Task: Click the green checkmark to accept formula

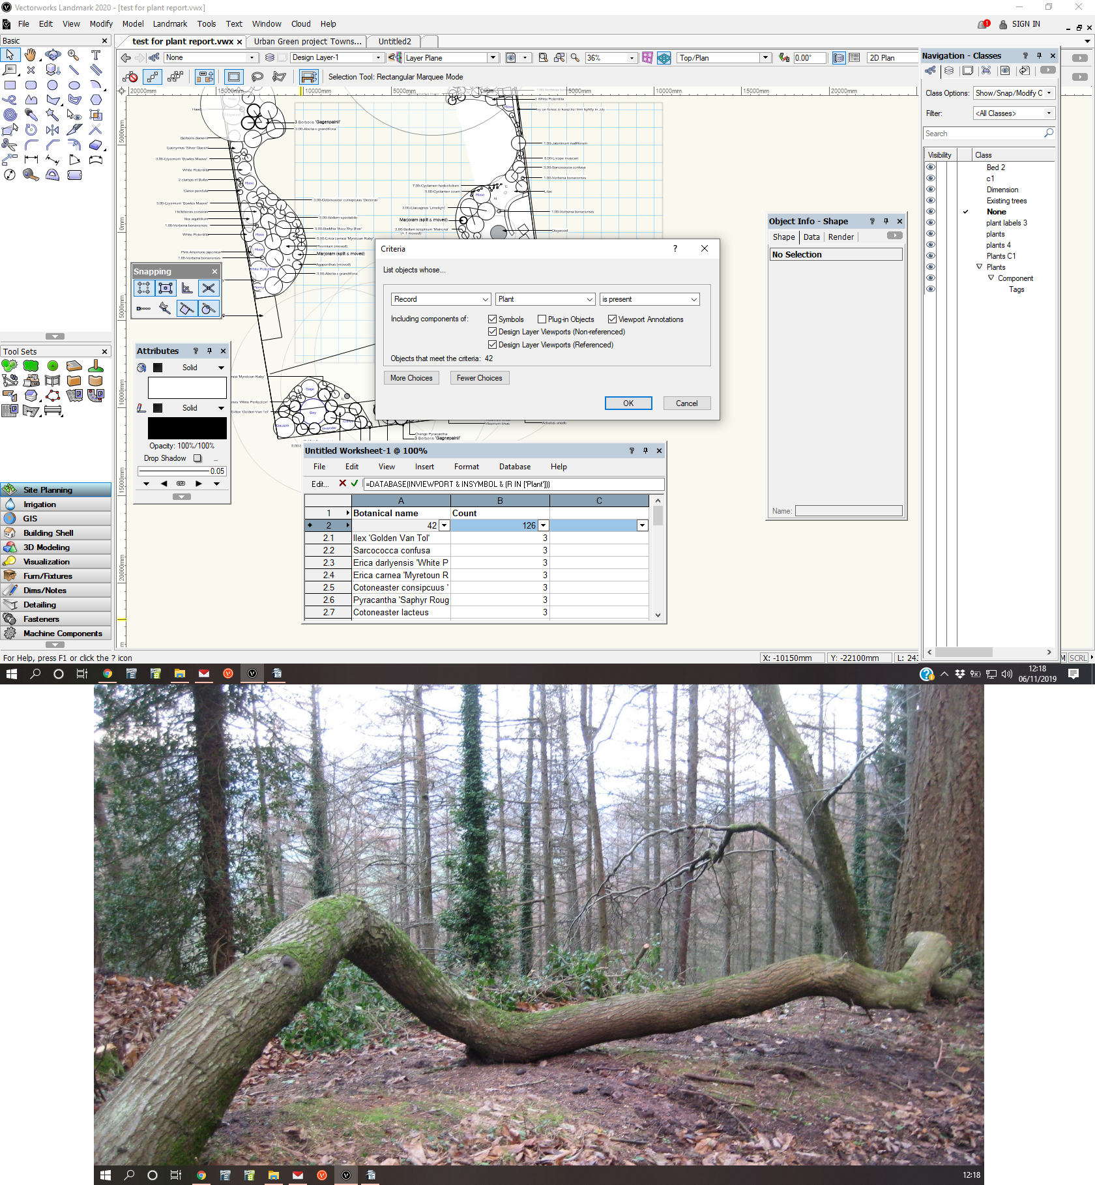Action: pyautogui.click(x=355, y=484)
